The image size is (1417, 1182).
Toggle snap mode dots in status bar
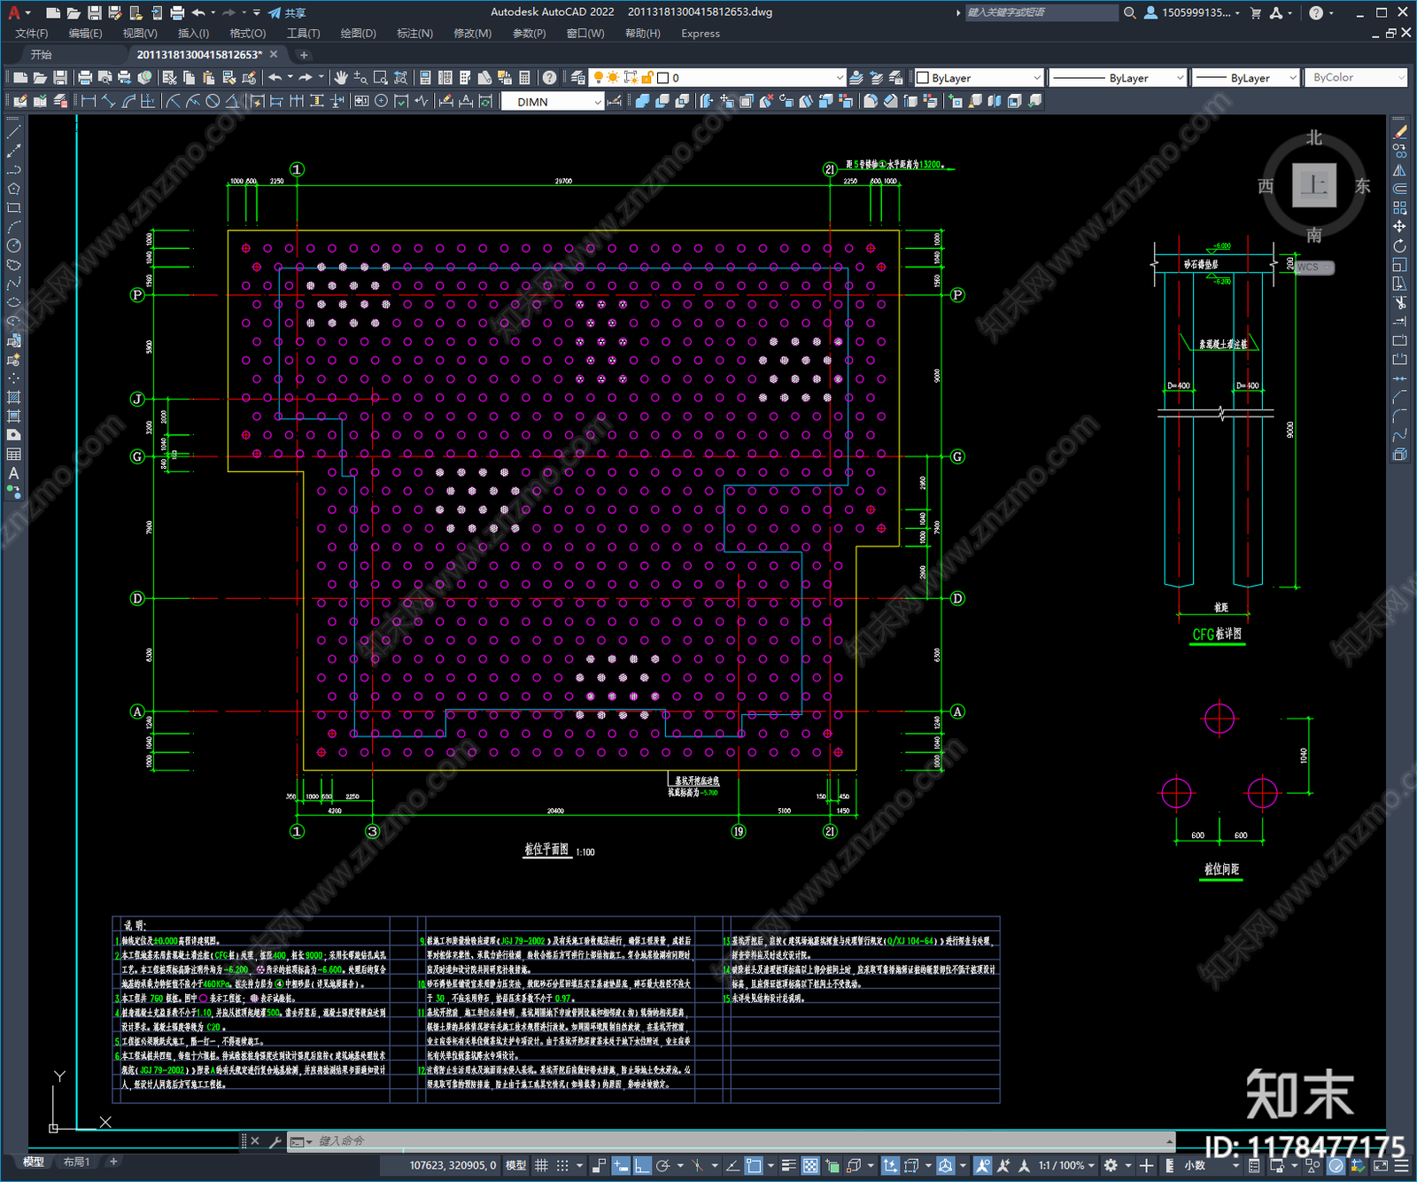(562, 1165)
